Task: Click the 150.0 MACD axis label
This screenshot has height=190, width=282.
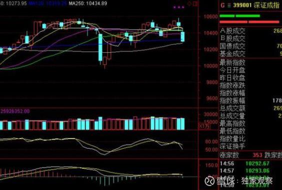Action: pyautogui.click(x=211, y=165)
